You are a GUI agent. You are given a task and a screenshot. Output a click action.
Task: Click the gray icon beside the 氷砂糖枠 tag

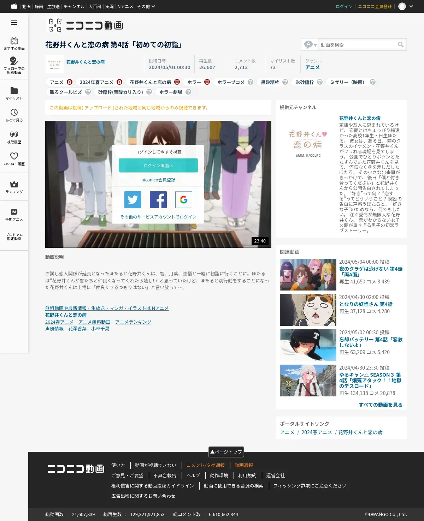(320, 82)
